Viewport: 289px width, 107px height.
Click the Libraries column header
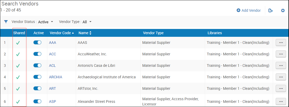215,33
